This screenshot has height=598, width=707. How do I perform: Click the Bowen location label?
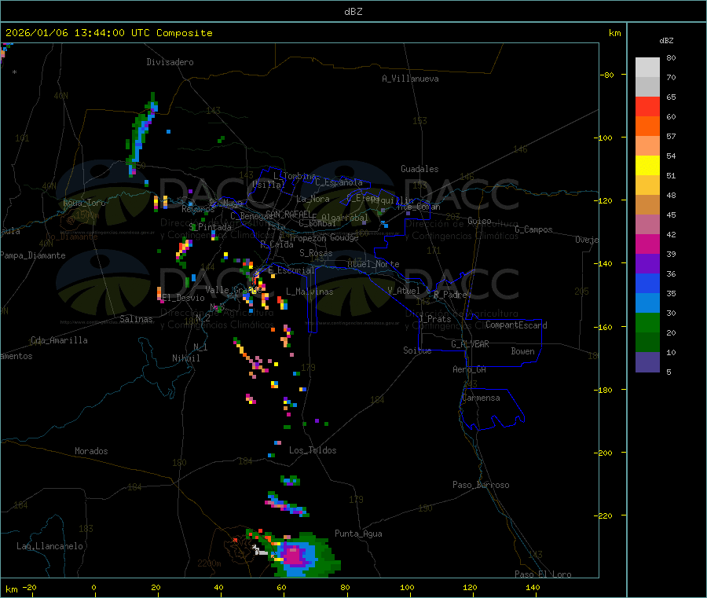522,351
